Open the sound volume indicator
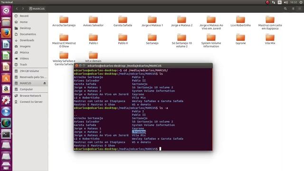304x171 pixels. (286, 2)
